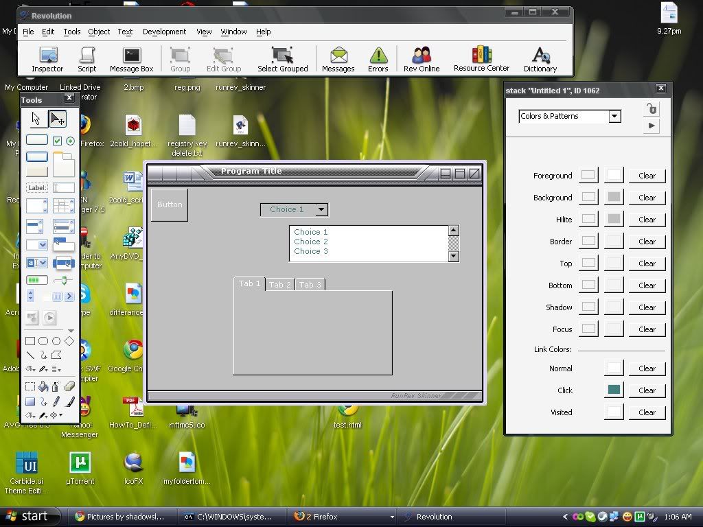
Task: Open the Errors toolbar icon
Action: pos(378,59)
